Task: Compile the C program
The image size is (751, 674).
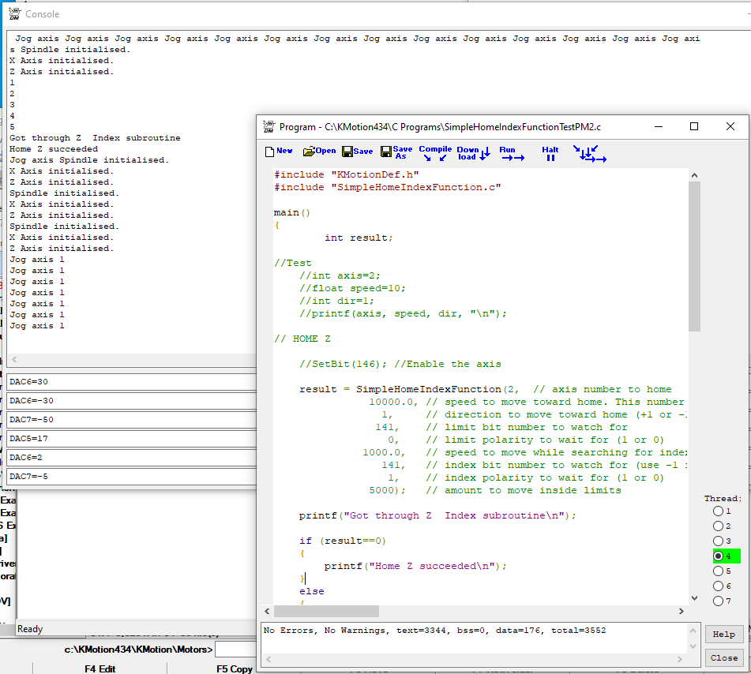Action: (x=434, y=153)
